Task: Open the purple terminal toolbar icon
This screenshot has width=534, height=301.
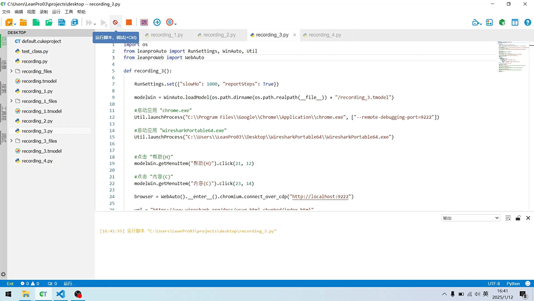Action: tap(144, 22)
